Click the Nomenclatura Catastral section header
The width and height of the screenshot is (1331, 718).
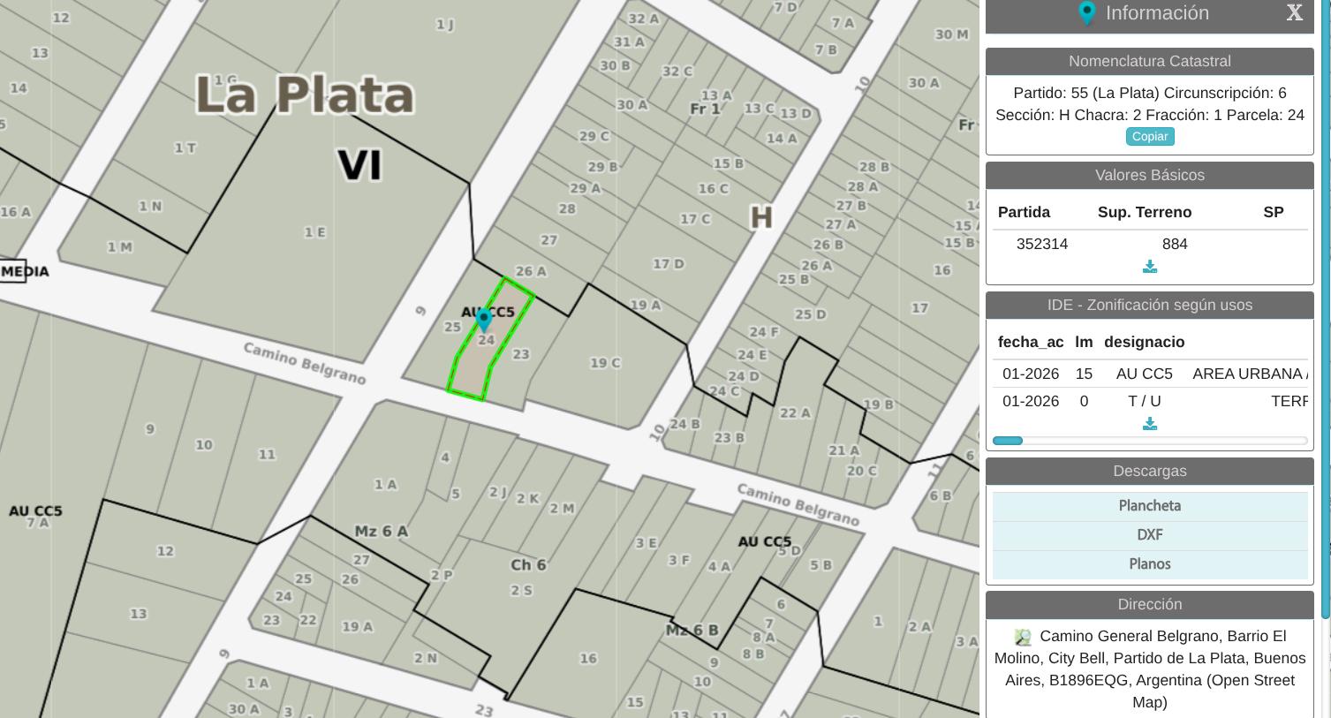click(1150, 62)
